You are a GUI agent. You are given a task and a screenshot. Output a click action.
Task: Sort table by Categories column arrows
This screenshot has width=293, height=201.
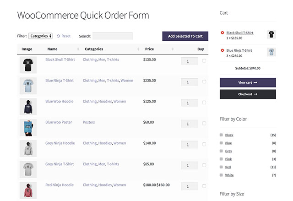[138, 49]
